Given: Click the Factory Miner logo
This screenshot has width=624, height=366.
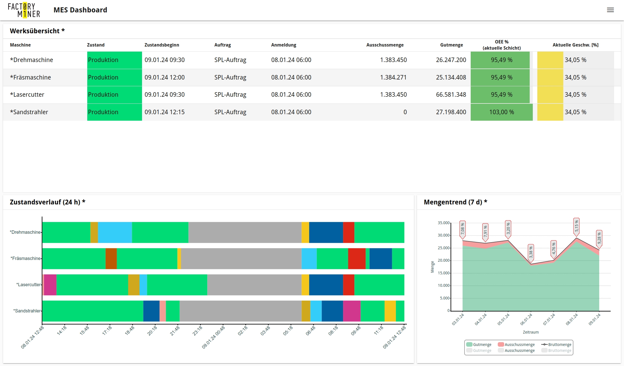Looking at the screenshot, I should tap(24, 10).
